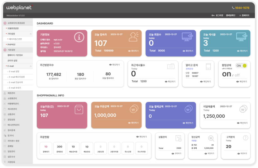This screenshot has width=258, height=168.
Task: Click the monitor icon in 오늘 회원수 card
Action: coord(187,37)
